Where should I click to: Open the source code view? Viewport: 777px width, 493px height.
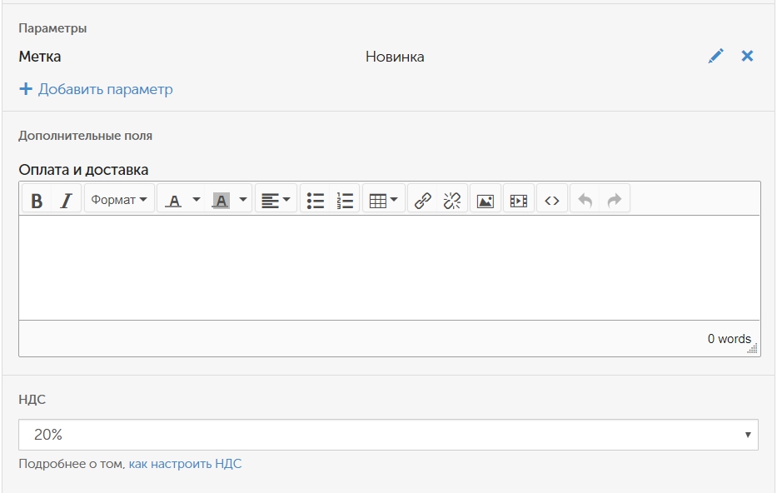[x=551, y=201]
